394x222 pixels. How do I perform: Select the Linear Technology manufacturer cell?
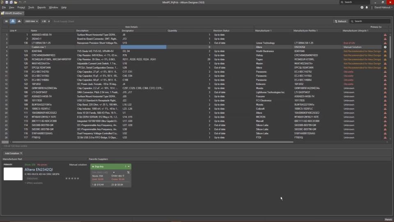tap(273, 43)
